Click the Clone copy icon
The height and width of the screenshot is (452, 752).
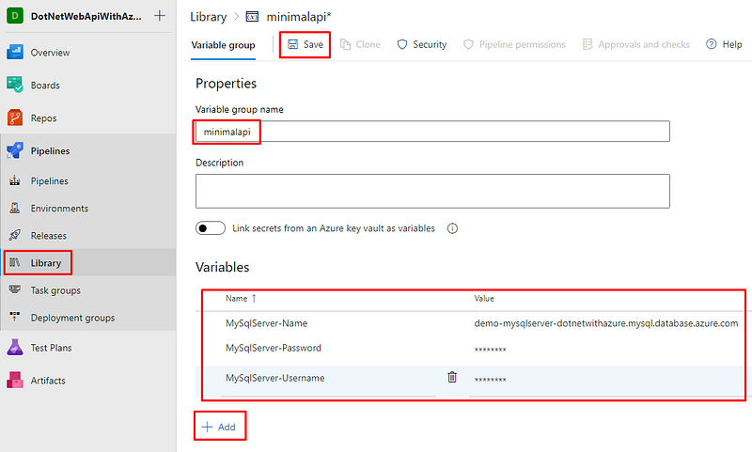pyautogui.click(x=345, y=44)
